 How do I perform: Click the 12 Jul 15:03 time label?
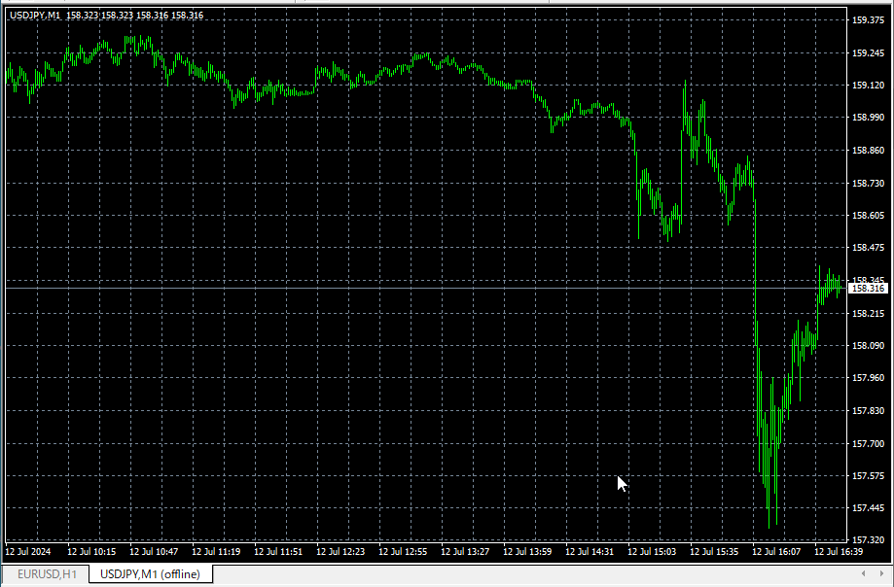tap(652, 551)
